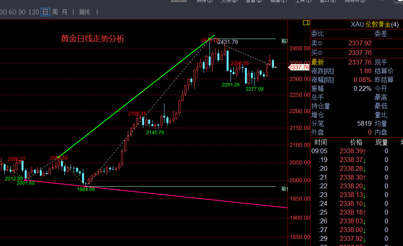Select the 120 minute period
The image size is (403, 246).
coord(34,12)
